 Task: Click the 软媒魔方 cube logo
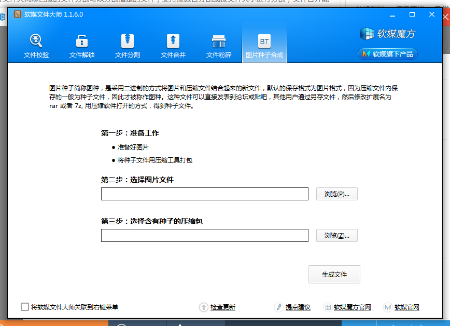387,34
